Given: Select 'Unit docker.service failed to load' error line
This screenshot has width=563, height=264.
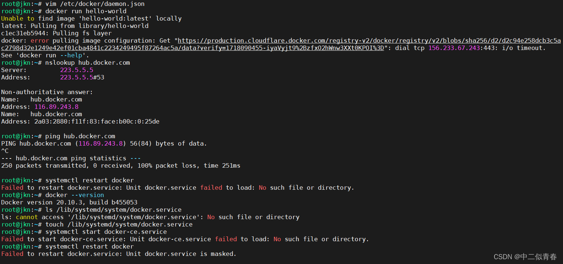Looking at the screenshot, I should (x=178, y=188).
